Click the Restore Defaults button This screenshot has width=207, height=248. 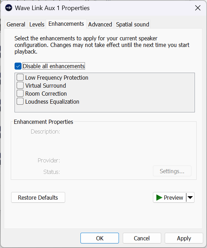38,197
